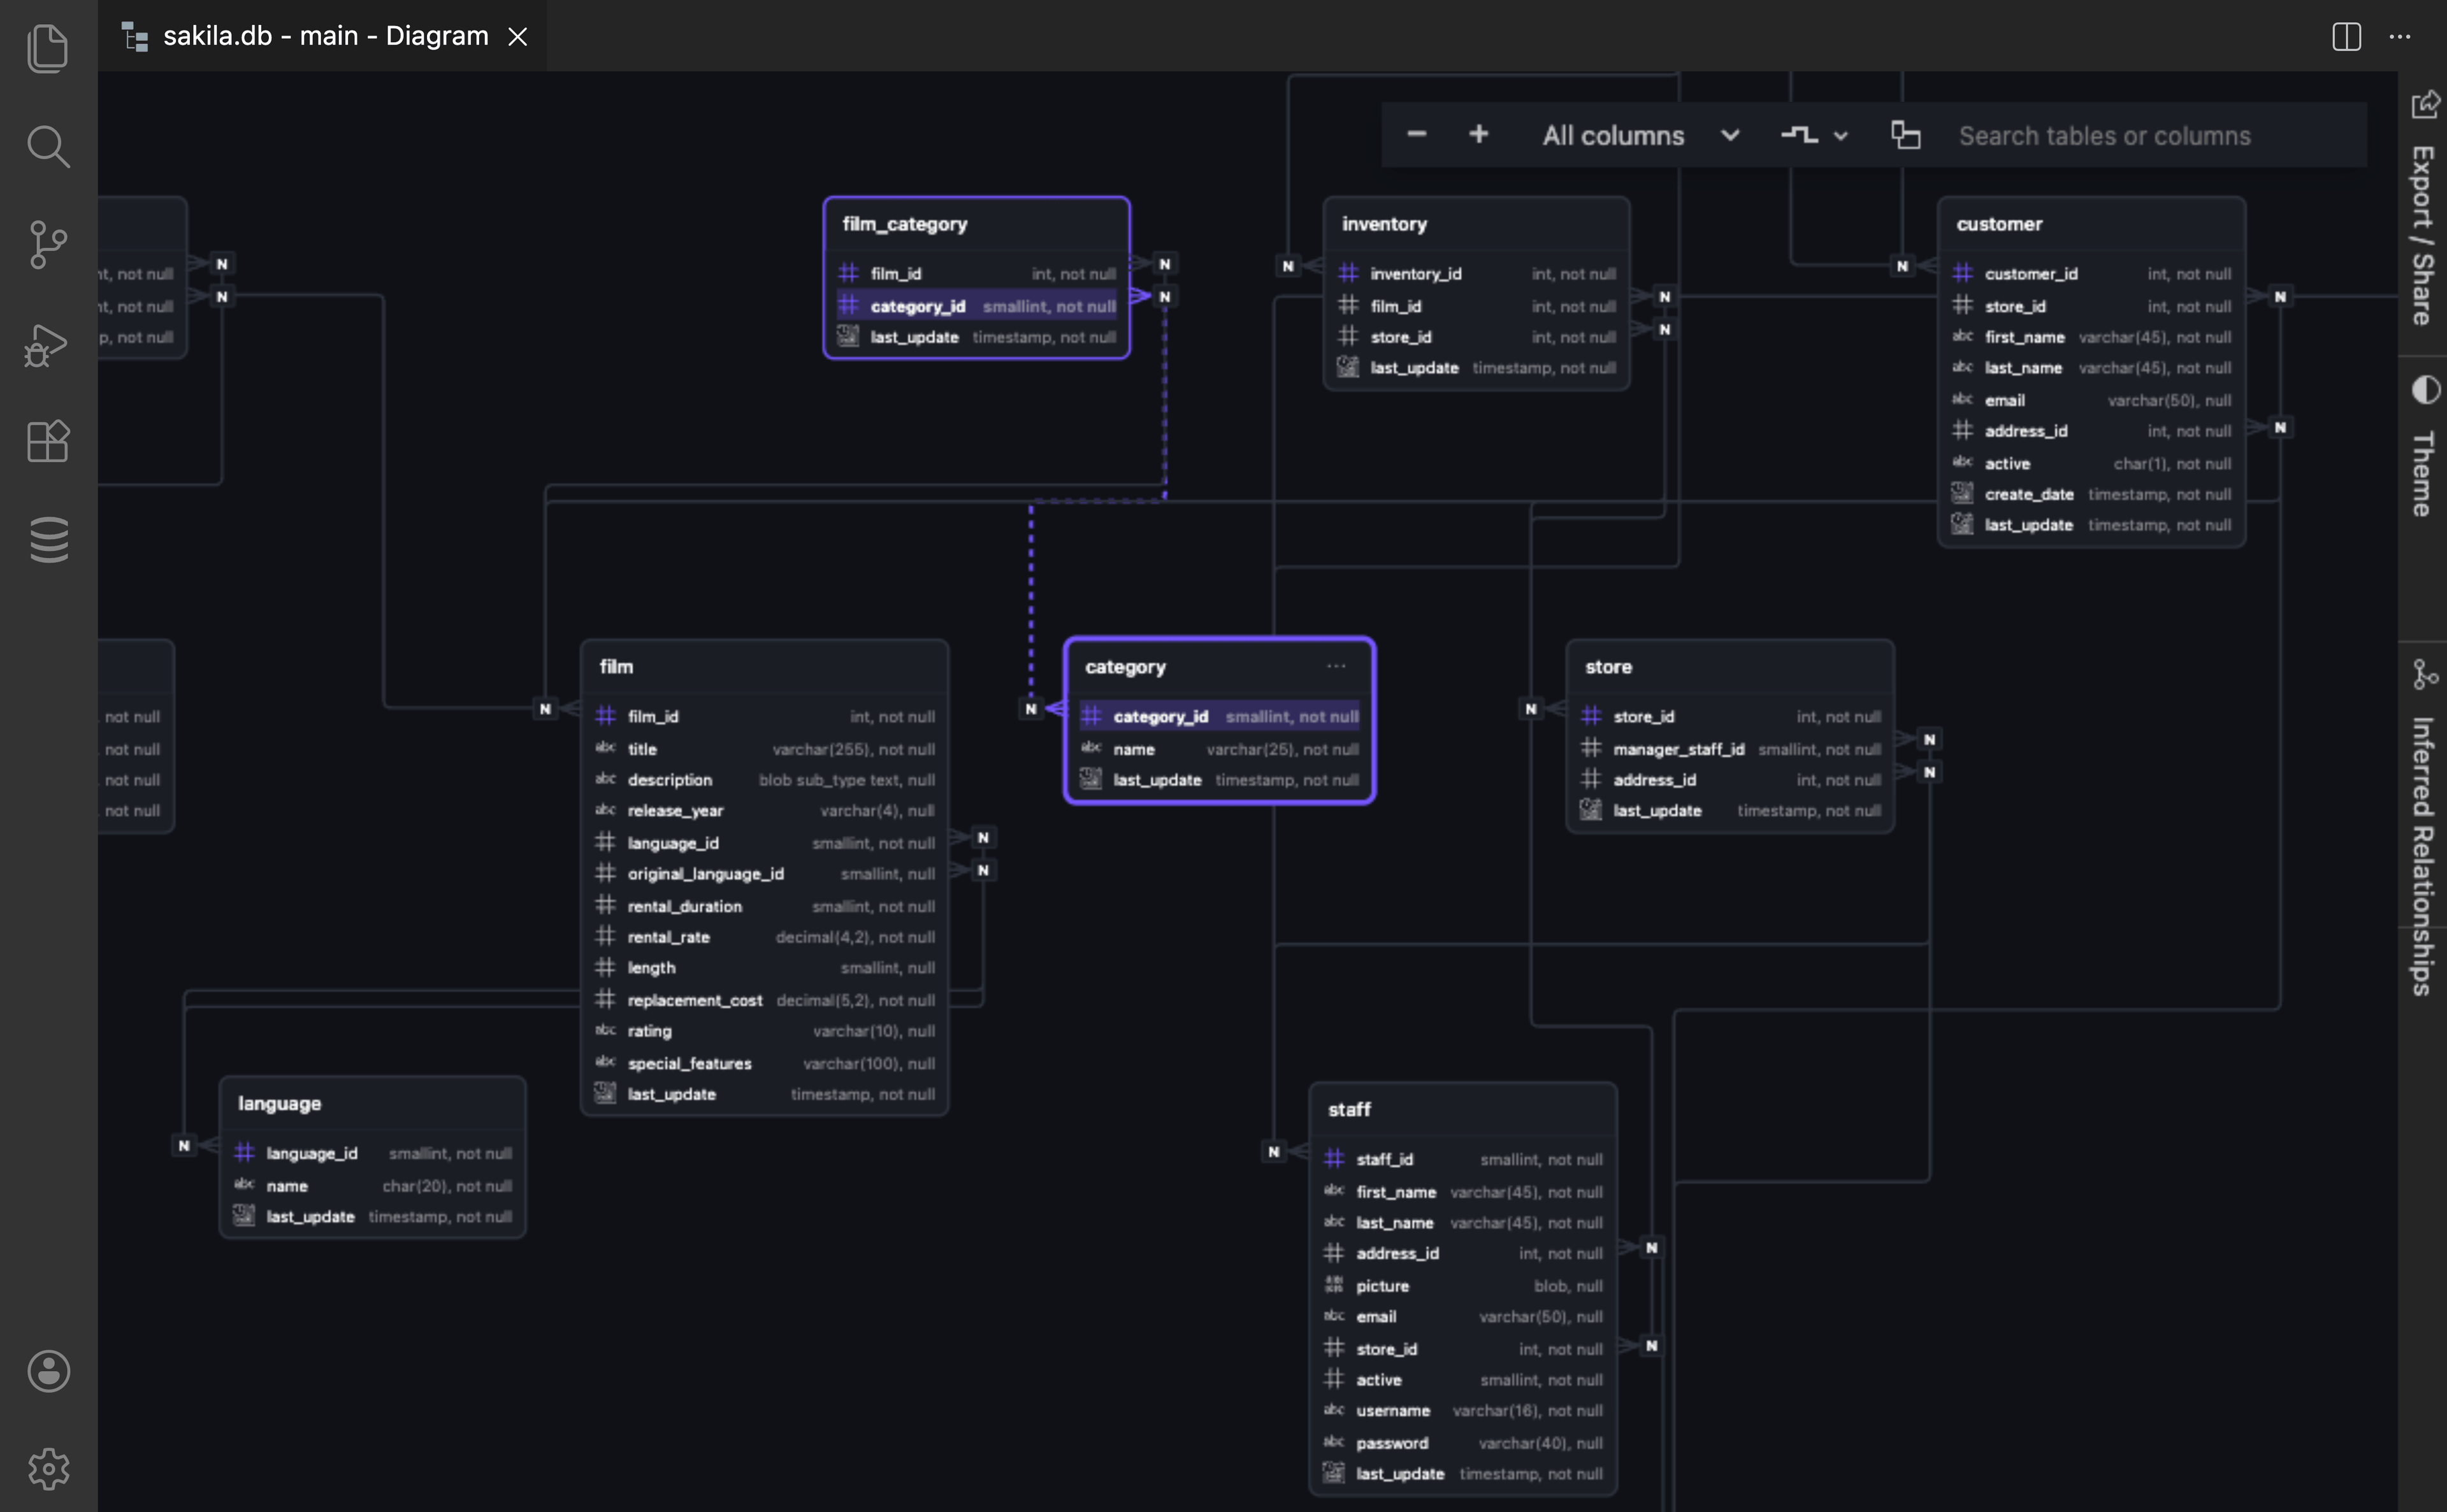Open the Manage settings gear
Screen dimensions: 2447x1512
48,1469
